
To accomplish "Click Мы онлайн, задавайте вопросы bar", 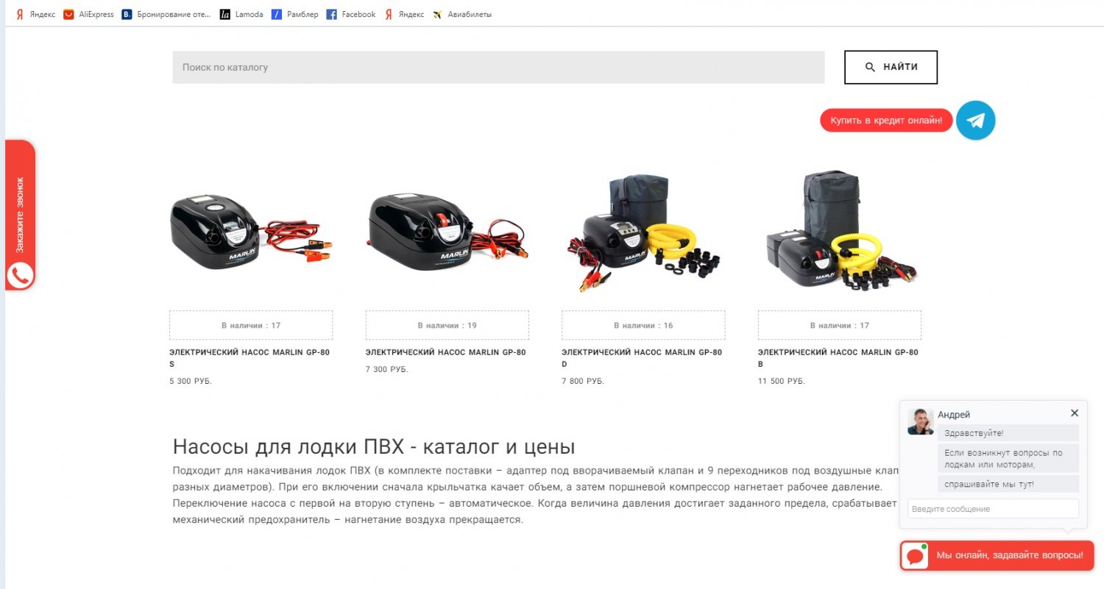I will pos(997,556).
